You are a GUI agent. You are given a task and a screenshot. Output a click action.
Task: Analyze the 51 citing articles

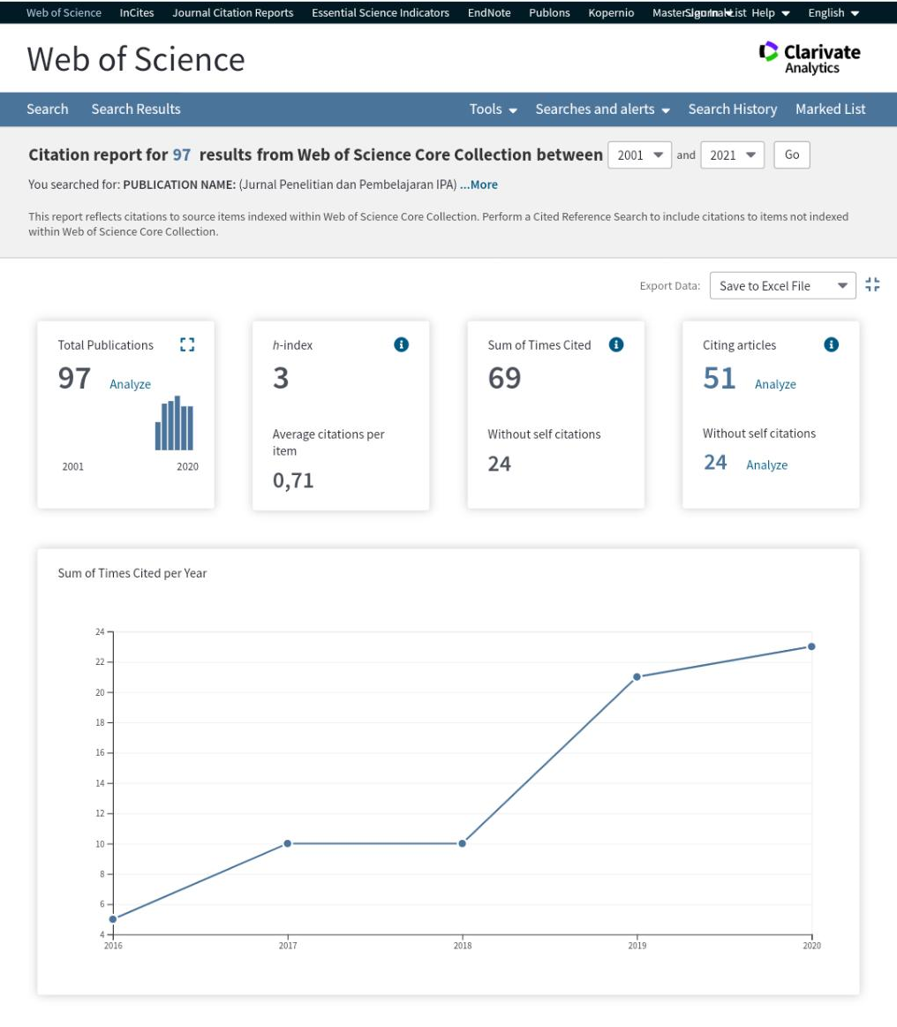coord(775,384)
